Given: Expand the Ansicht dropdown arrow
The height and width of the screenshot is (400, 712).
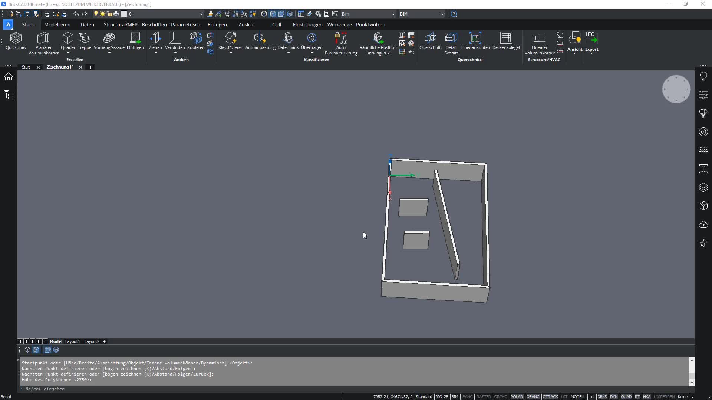Looking at the screenshot, I should [575, 53].
